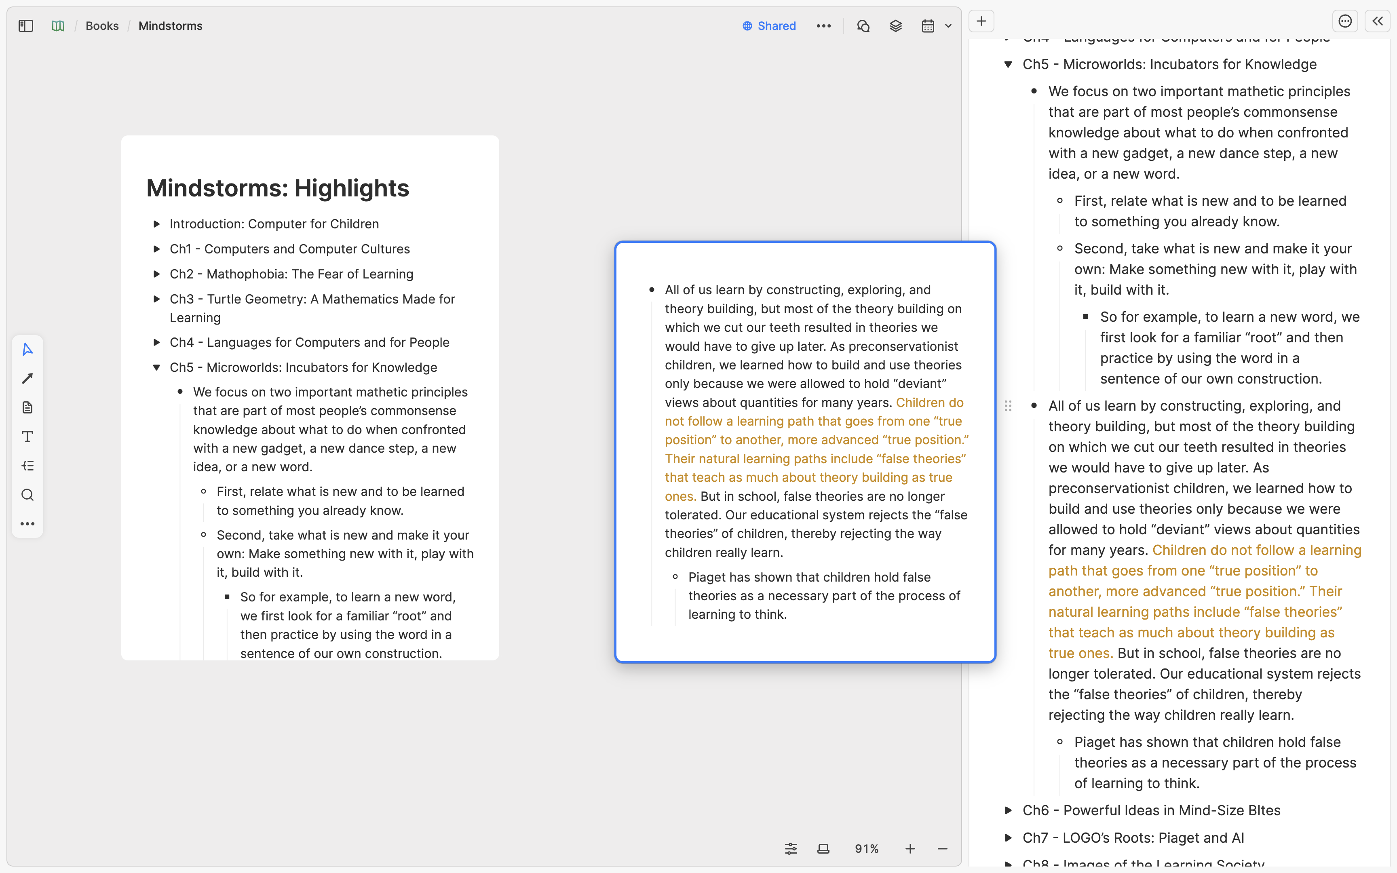Image resolution: width=1397 pixels, height=873 pixels.
Task: Navigate to Books via the breadcrumb
Action: tap(102, 25)
